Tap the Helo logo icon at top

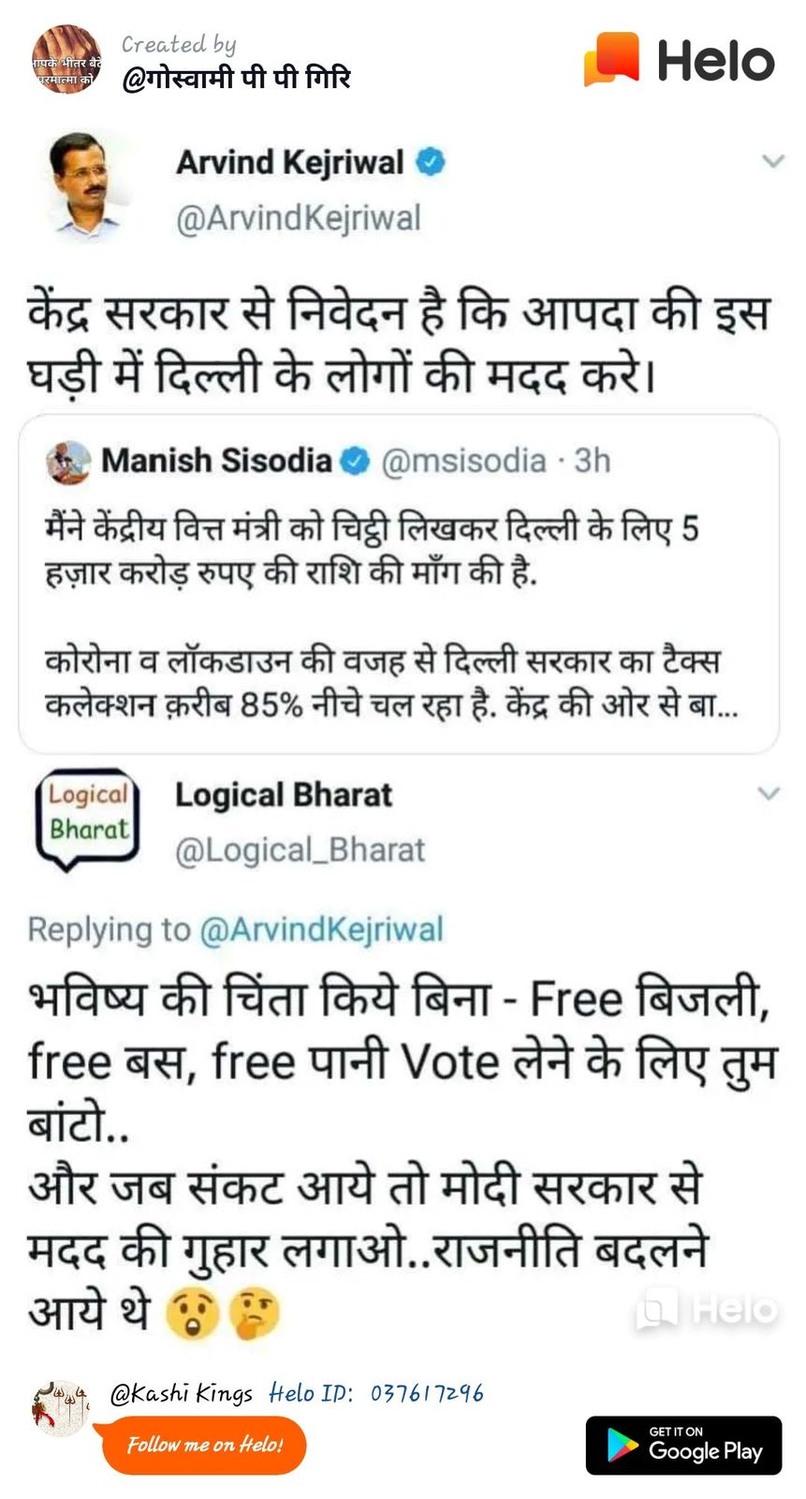612,59
